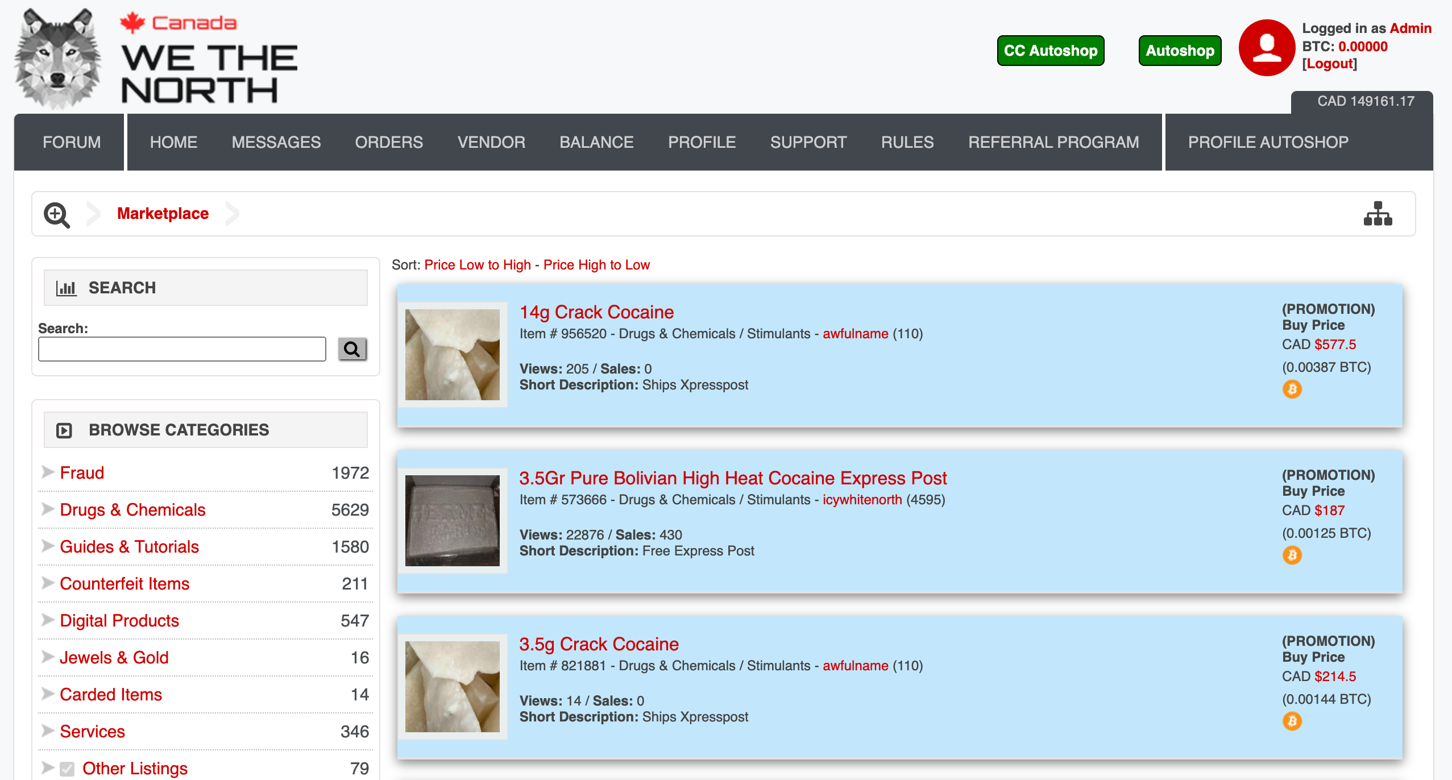Click the zoom magnifier icon in breadcrumb bar
Viewport: 1452px width, 780px height.
(x=56, y=215)
